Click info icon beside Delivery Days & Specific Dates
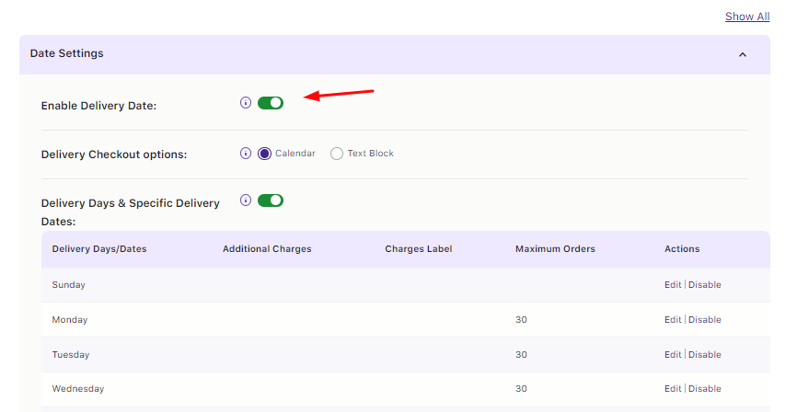Screen dimensions: 797x412 246,200
